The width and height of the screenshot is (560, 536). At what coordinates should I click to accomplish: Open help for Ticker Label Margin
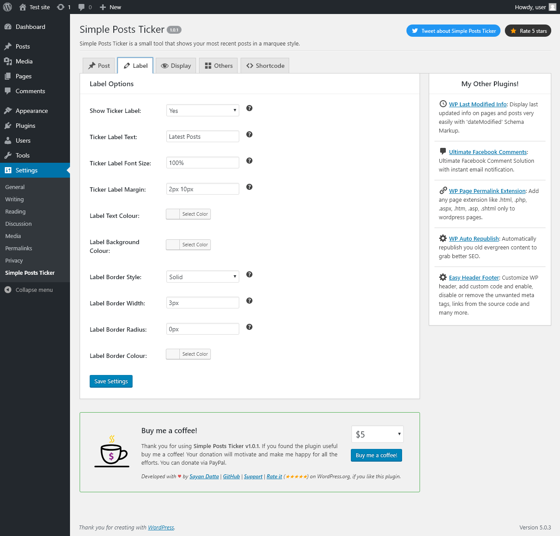[x=249, y=187]
